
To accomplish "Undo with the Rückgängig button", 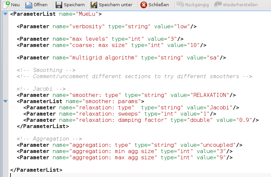I will (x=194, y=5).
